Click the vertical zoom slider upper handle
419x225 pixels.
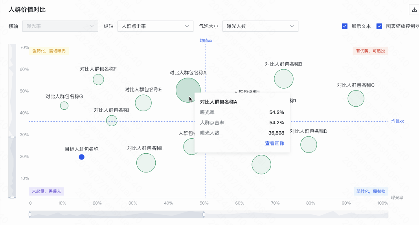coord(12,137)
